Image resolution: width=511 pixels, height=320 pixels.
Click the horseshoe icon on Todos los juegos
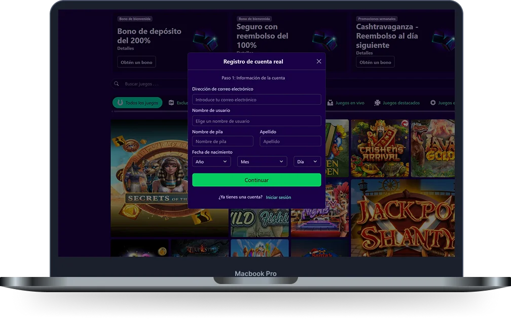pos(120,103)
